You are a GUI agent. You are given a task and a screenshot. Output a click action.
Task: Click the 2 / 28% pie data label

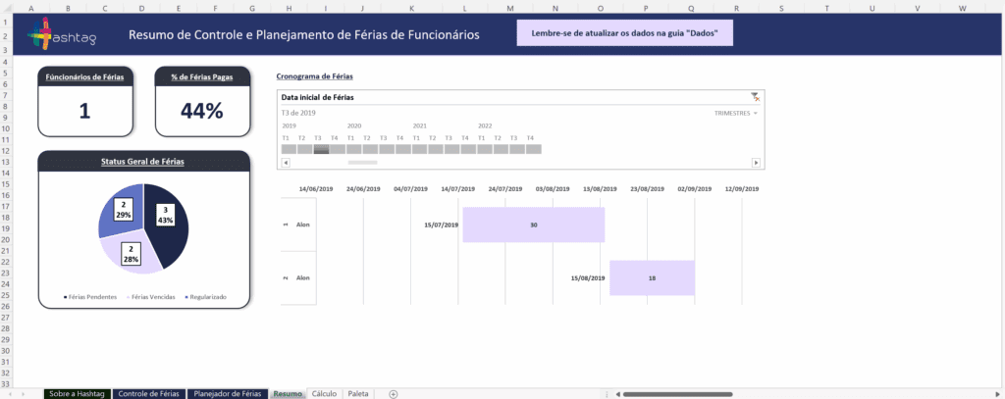131,254
